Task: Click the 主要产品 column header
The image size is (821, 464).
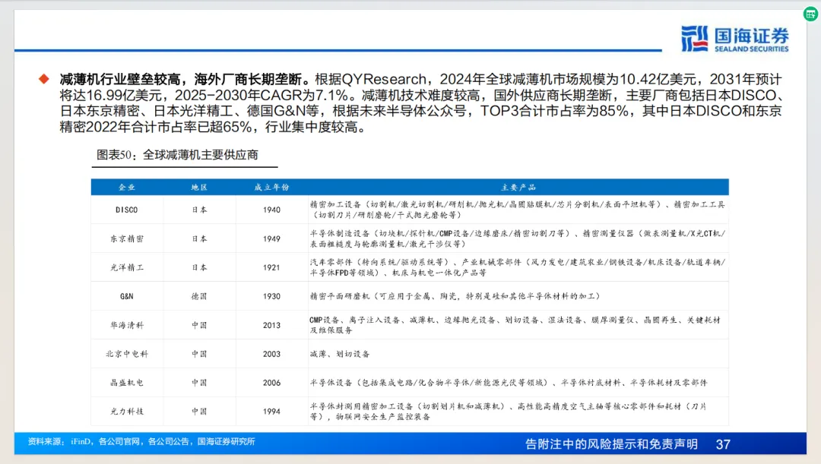Action: coord(518,188)
